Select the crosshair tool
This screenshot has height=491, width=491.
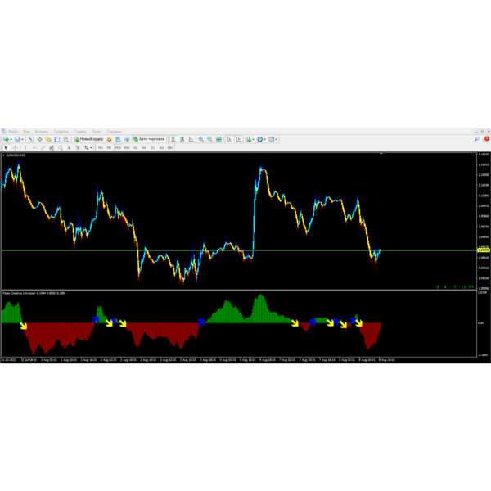click(15, 148)
